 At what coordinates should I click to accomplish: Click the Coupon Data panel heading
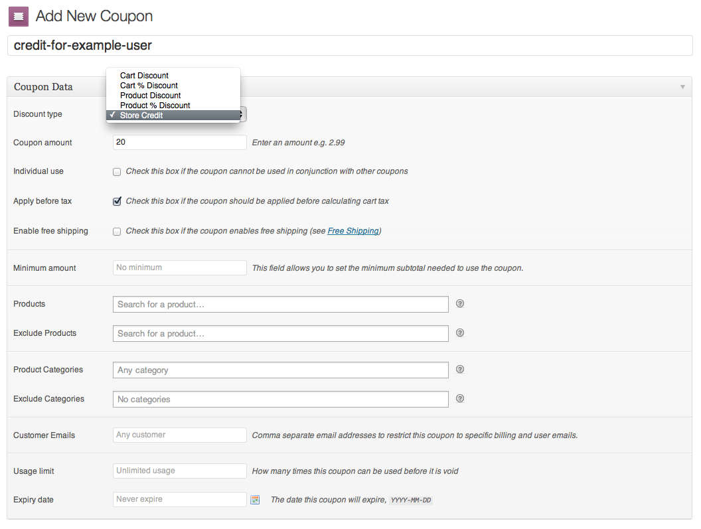click(x=43, y=87)
